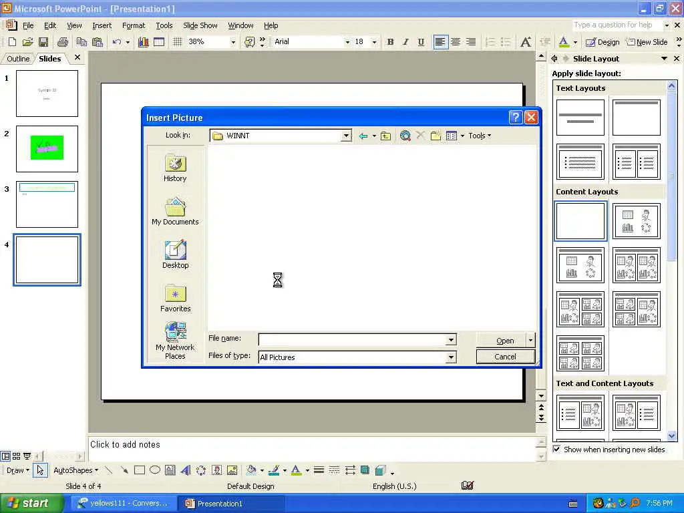This screenshot has width=684, height=513.
Task: Click the Open button in dialog
Action: click(x=501, y=340)
